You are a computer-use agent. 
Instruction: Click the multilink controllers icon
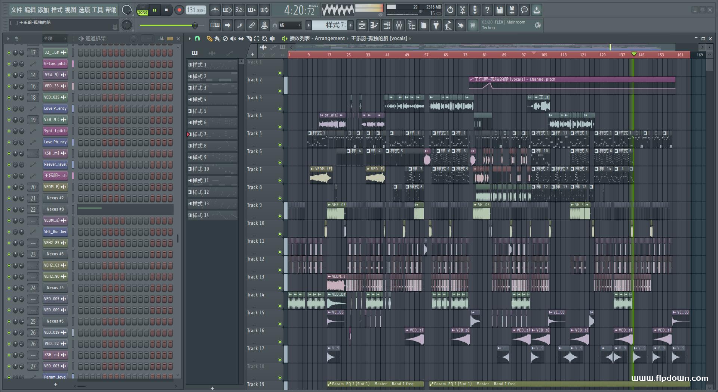(x=264, y=25)
